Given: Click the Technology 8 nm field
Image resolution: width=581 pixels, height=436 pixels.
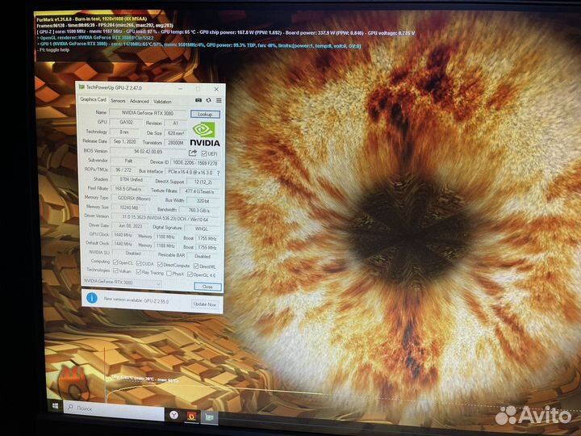Looking at the screenshot, I should tap(124, 132).
